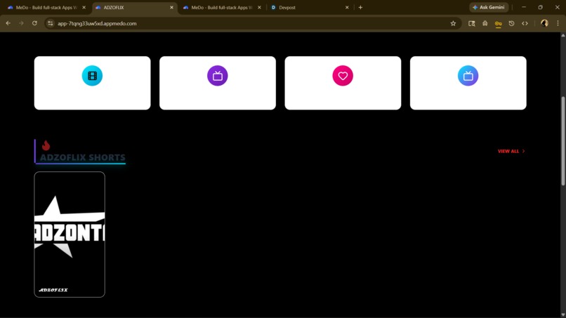Open the View All link for Shorts
This screenshot has height=318, width=566.
[511, 151]
